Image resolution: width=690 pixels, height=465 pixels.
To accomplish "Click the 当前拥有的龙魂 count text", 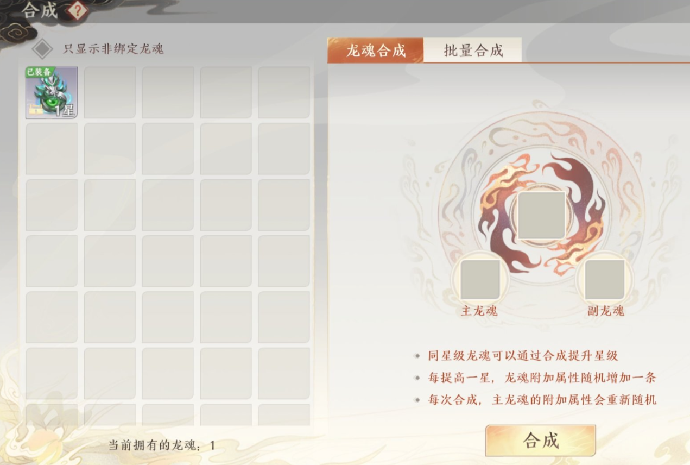I will pos(162,445).
